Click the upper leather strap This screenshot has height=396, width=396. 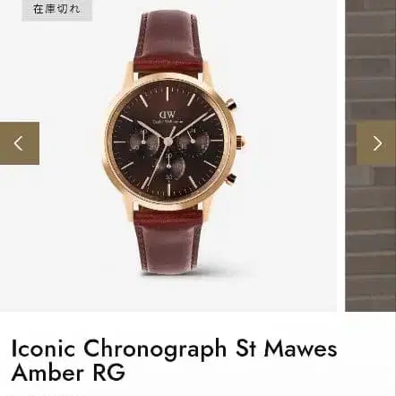(170, 42)
